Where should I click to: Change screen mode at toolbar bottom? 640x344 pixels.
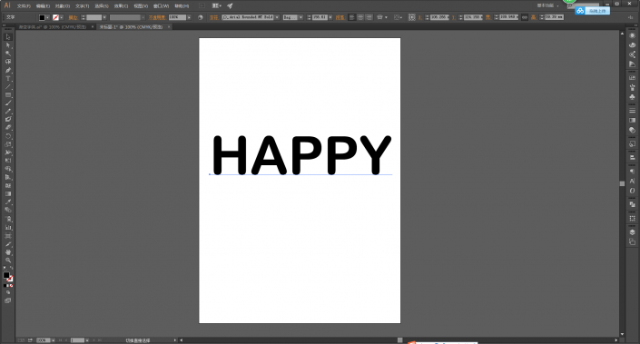[x=8, y=300]
